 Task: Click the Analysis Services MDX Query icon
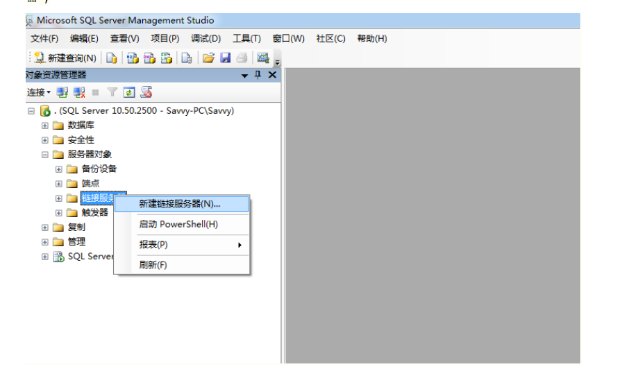point(133,58)
